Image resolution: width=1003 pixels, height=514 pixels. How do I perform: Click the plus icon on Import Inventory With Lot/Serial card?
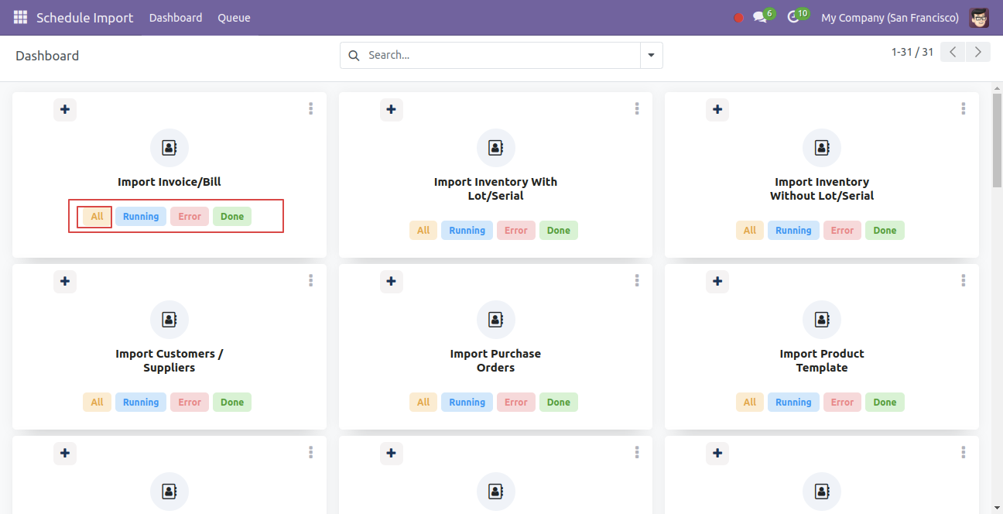[392, 110]
